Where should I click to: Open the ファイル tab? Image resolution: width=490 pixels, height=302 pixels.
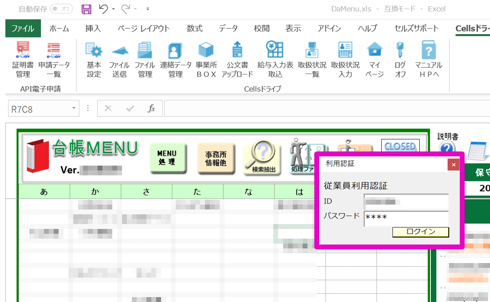[x=23, y=28]
